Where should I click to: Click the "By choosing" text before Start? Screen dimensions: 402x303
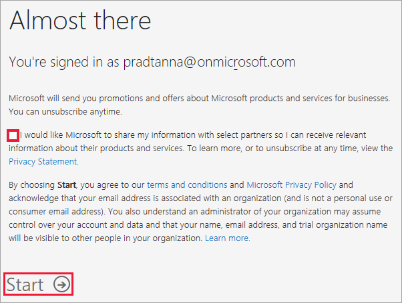pos(32,185)
